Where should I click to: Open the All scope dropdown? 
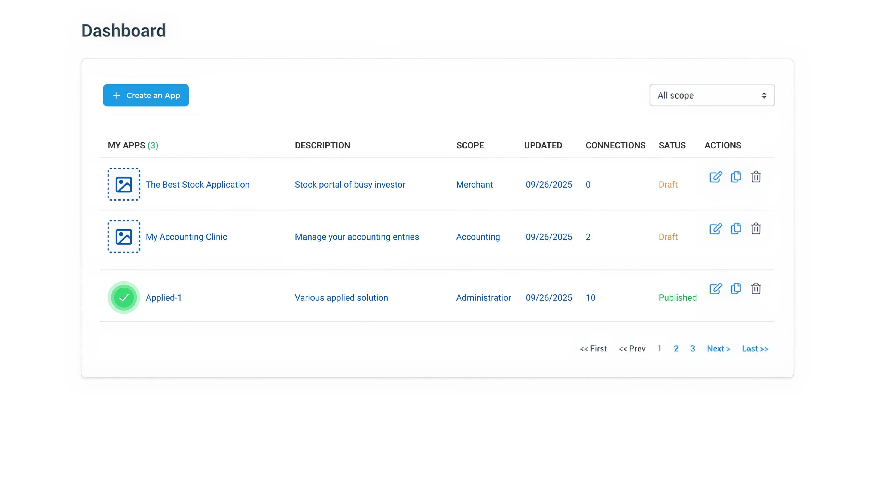pyautogui.click(x=711, y=95)
